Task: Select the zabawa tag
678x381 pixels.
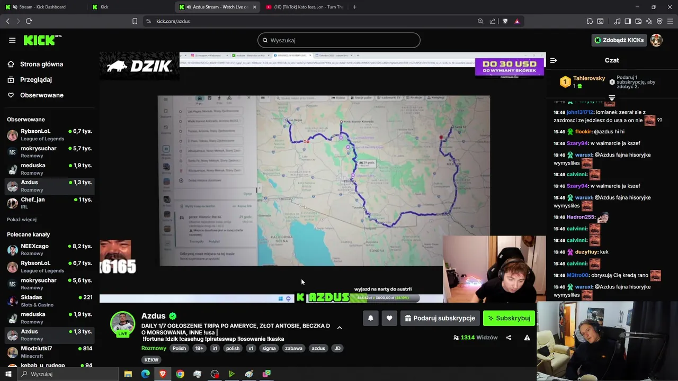Action: tap(293, 348)
